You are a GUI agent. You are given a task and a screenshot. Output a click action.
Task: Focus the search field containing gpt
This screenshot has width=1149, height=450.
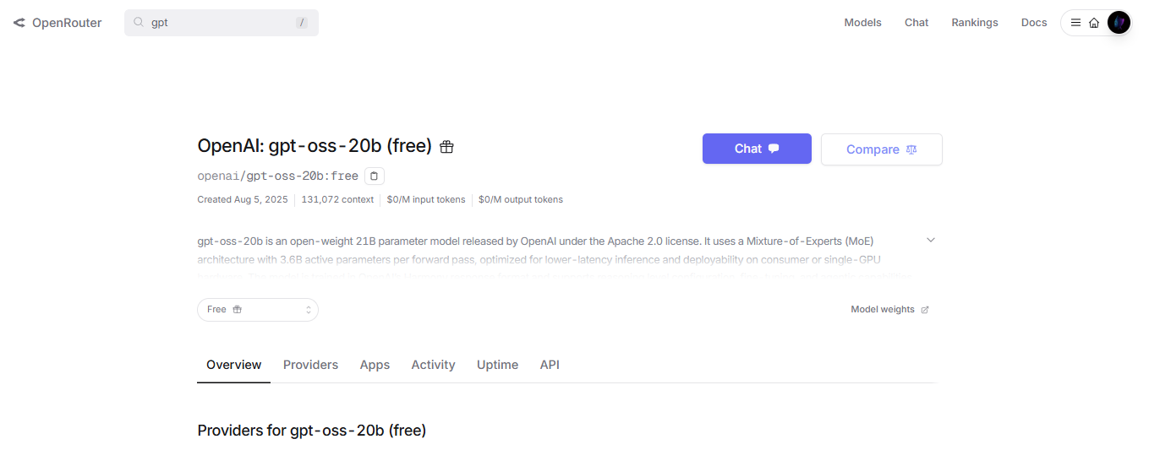click(222, 23)
